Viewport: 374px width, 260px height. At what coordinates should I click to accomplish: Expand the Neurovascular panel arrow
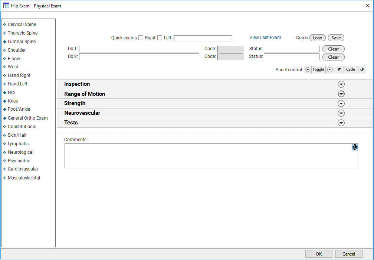(341, 113)
